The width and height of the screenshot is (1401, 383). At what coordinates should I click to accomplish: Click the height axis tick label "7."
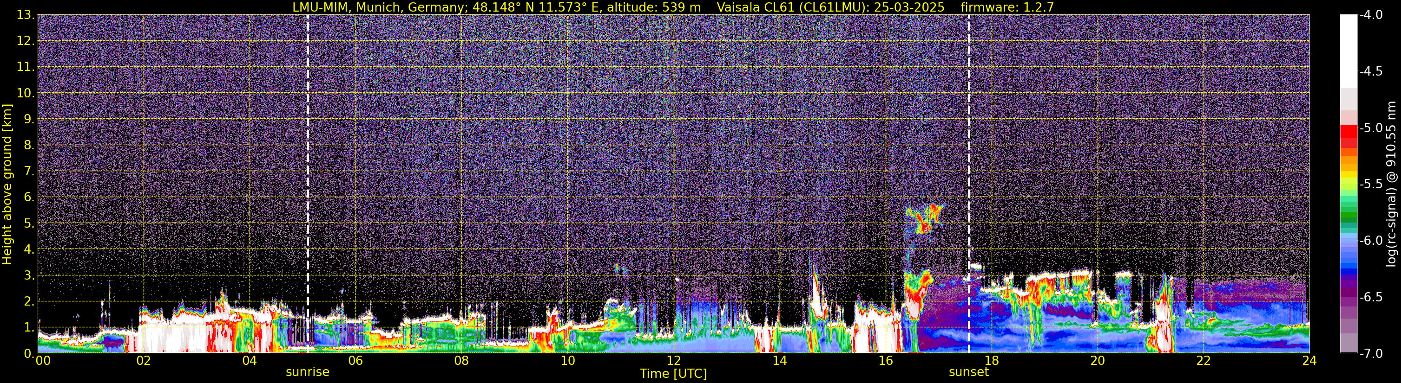pos(29,171)
